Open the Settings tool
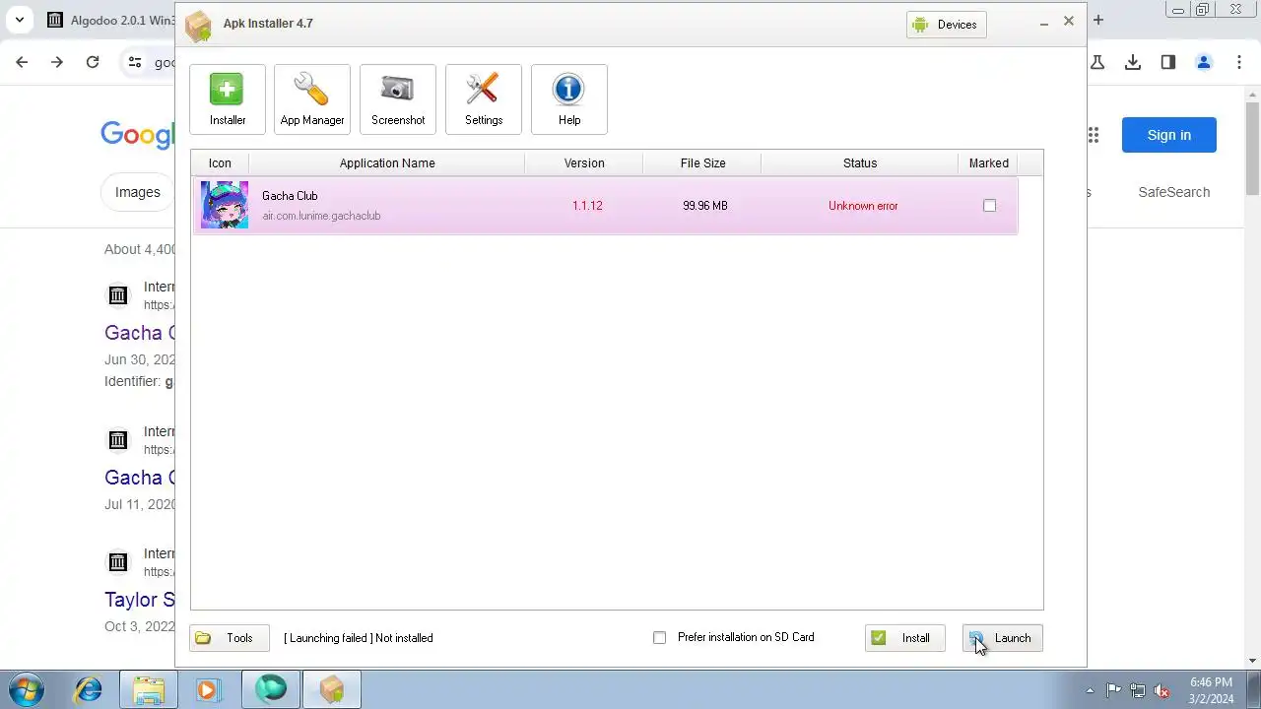 (x=484, y=99)
